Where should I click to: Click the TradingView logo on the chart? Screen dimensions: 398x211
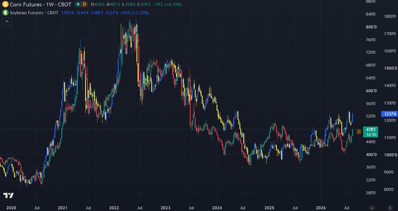pyautogui.click(x=9, y=195)
